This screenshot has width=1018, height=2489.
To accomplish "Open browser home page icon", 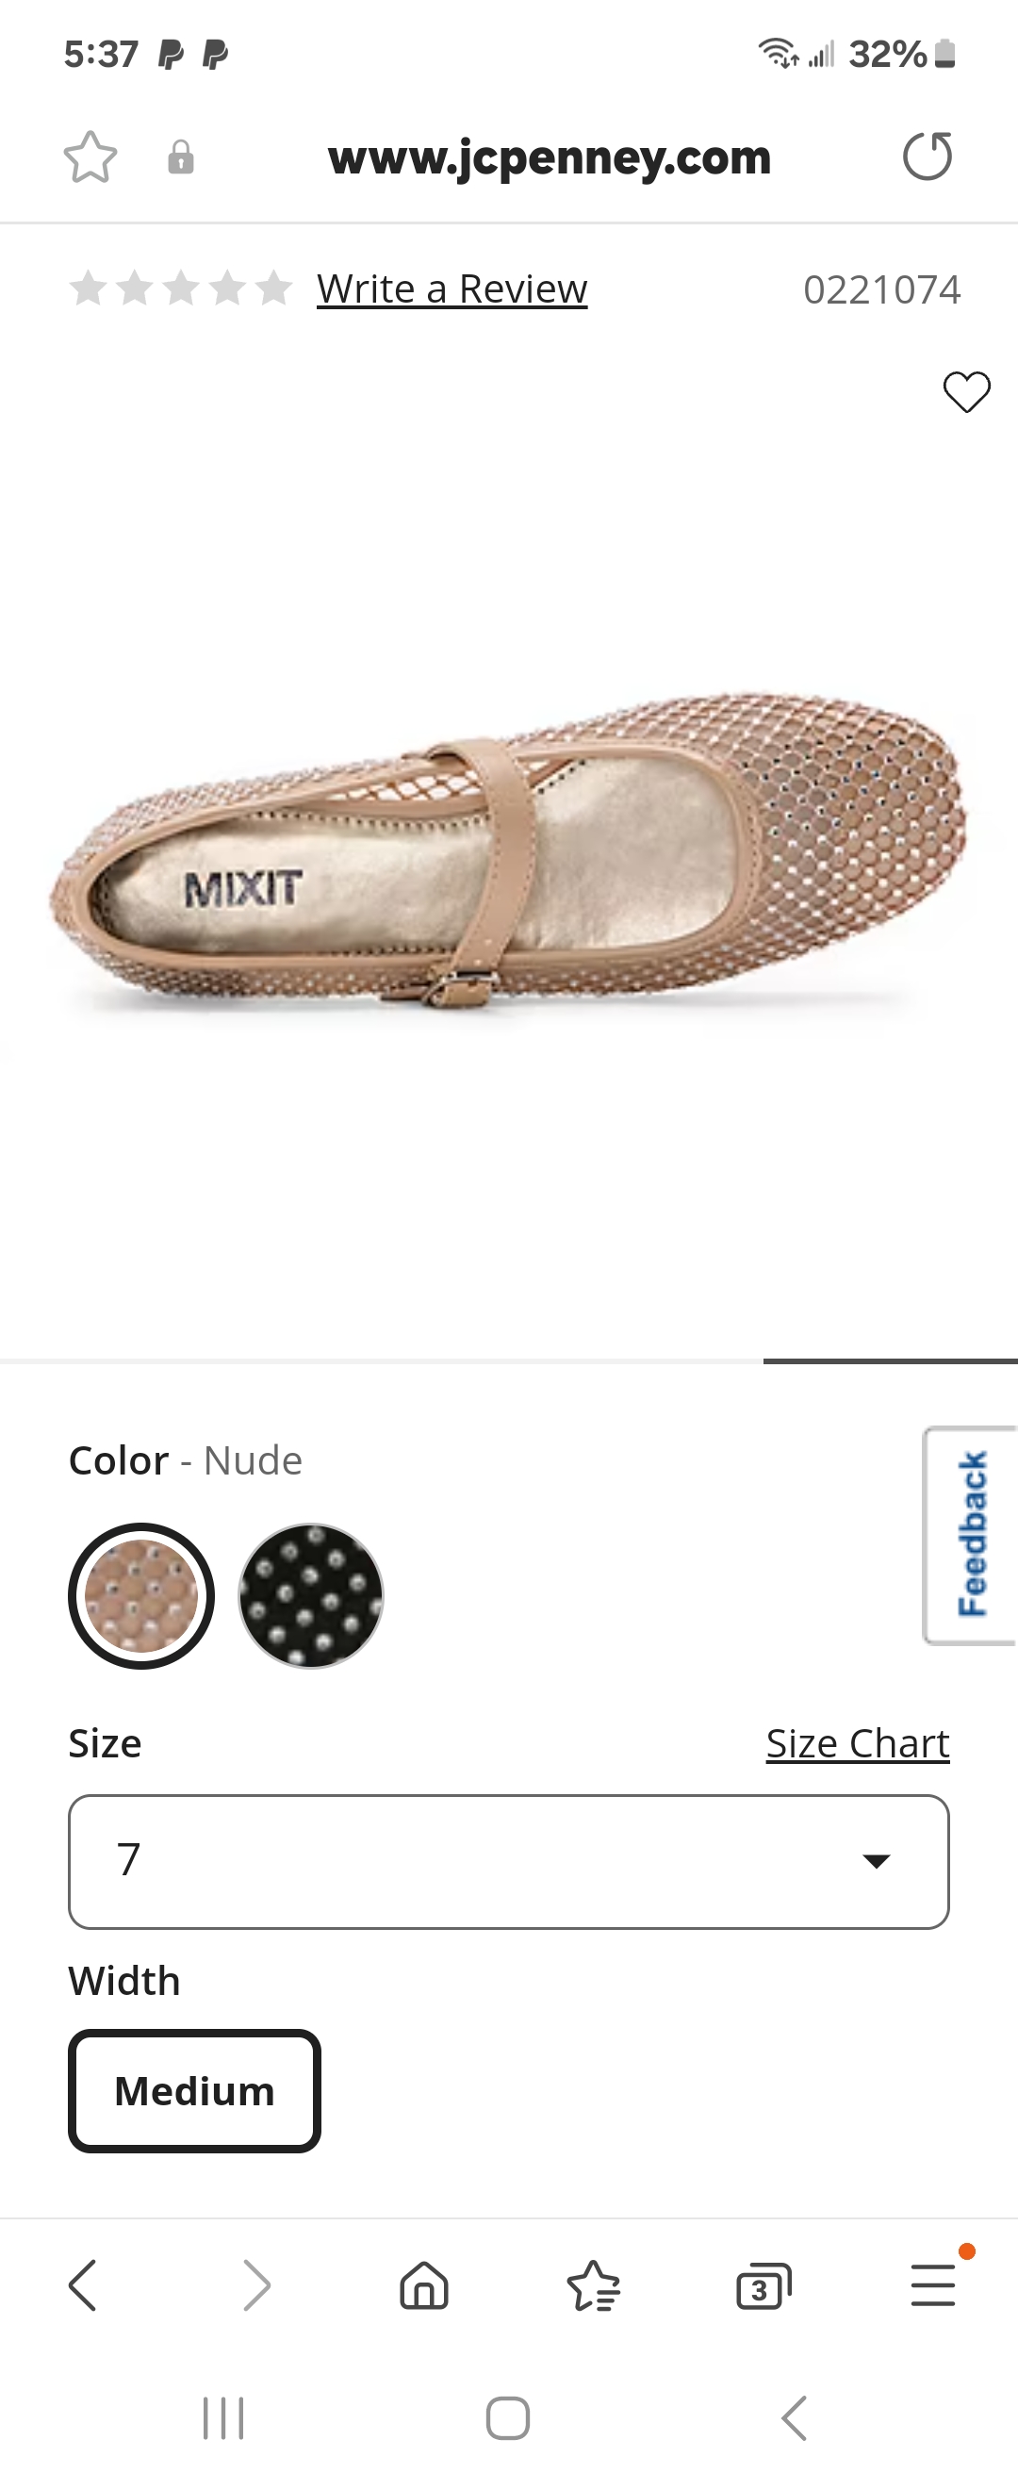I will 424,2285.
